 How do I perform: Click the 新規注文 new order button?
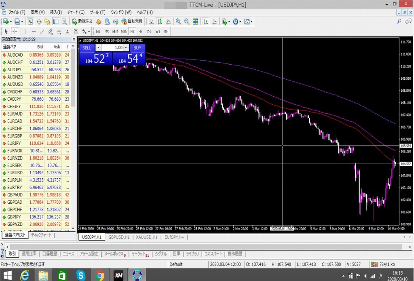click(x=82, y=21)
